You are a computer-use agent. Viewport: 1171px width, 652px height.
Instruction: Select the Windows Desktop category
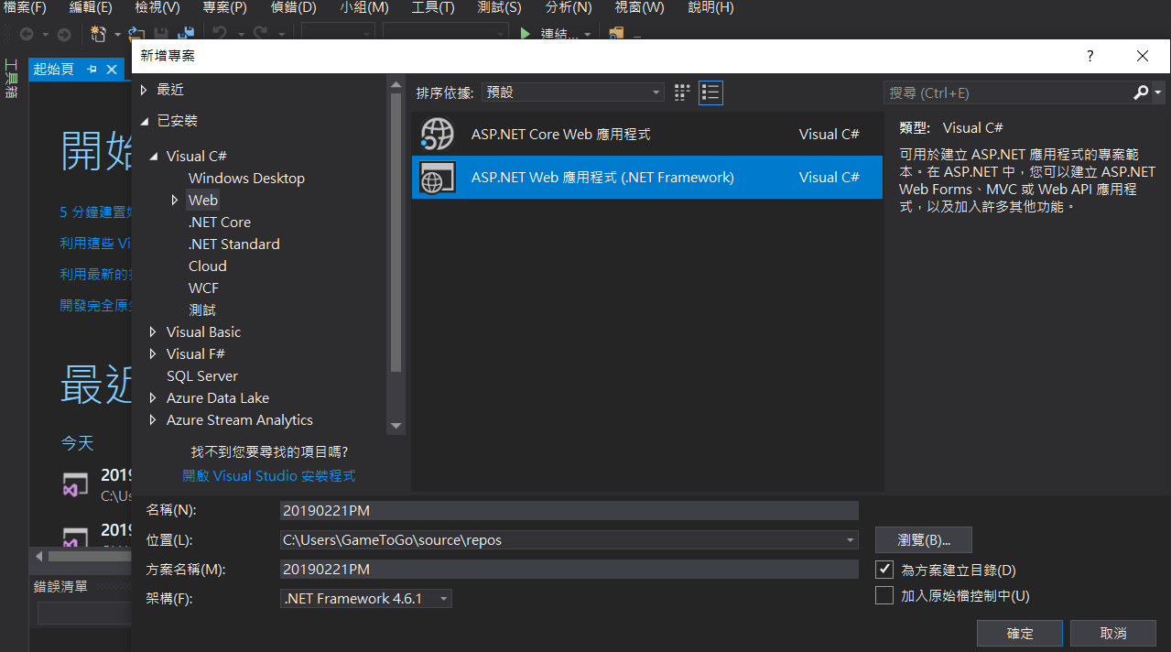(x=246, y=178)
